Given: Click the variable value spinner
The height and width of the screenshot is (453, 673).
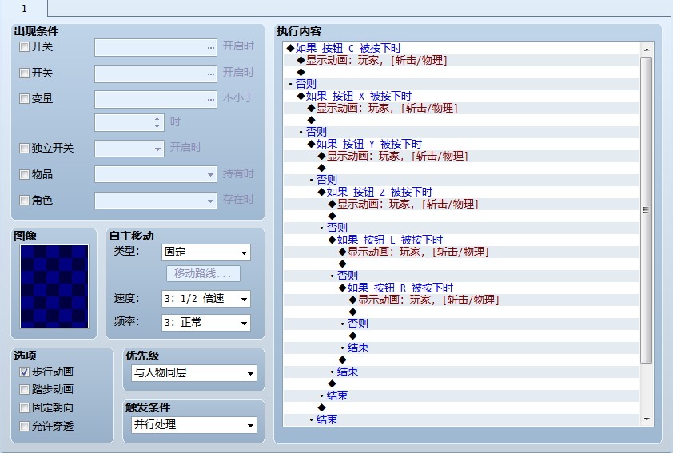Looking at the screenshot, I should click(x=129, y=123).
